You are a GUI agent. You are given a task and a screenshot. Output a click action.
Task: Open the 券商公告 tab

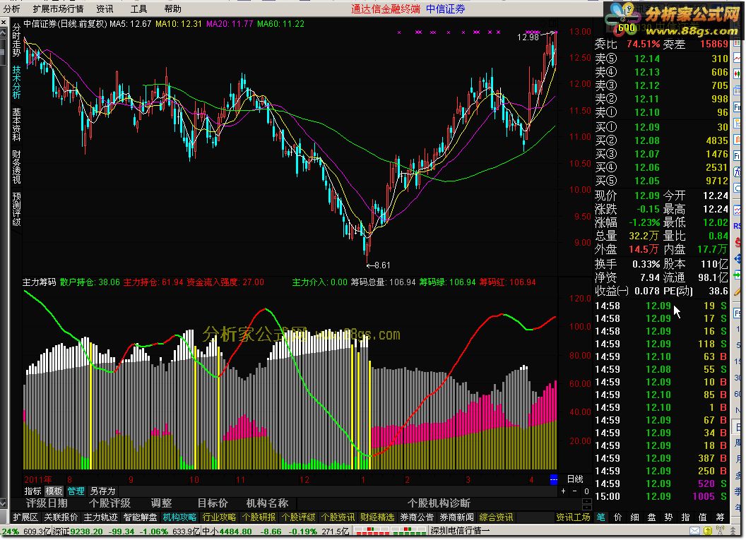(x=417, y=517)
